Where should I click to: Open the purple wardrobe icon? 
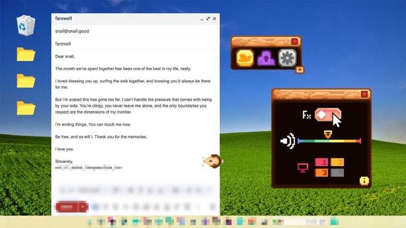266,58
